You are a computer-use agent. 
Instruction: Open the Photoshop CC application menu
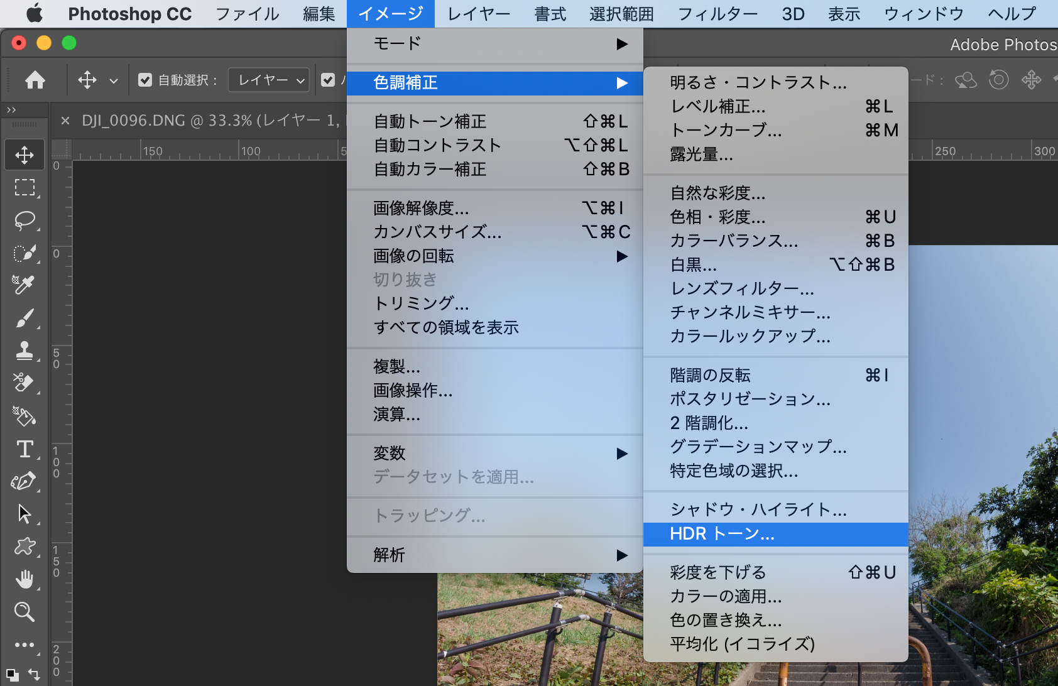(x=130, y=13)
